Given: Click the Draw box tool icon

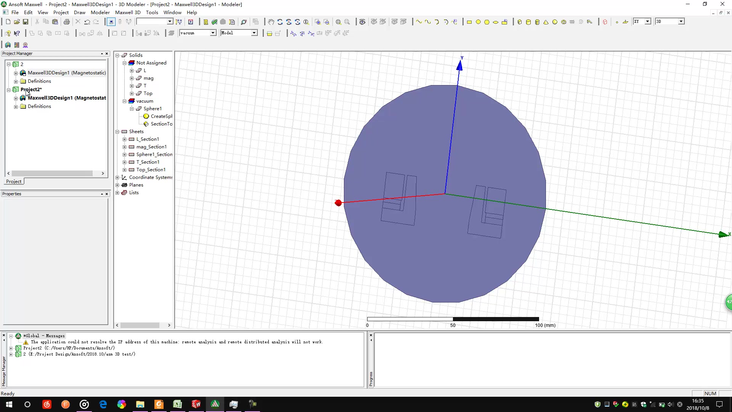Looking at the screenshot, I should [519, 22].
